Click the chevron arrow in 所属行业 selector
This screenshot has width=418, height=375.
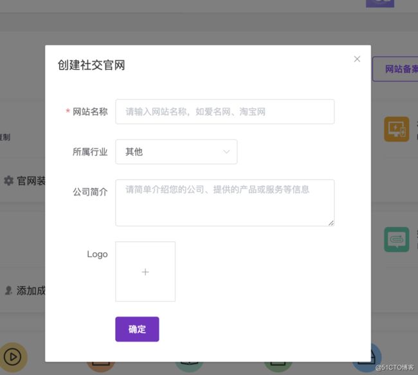click(226, 152)
